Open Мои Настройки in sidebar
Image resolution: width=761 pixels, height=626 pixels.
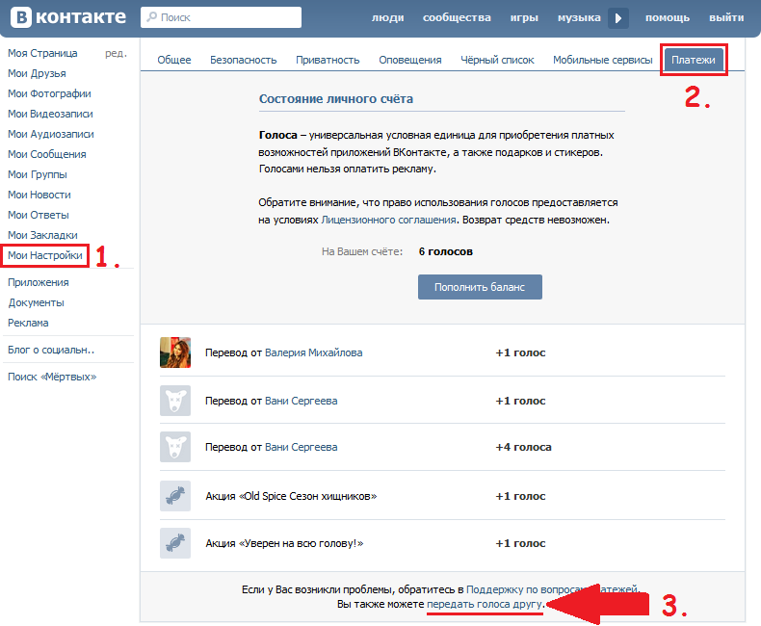point(45,255)
